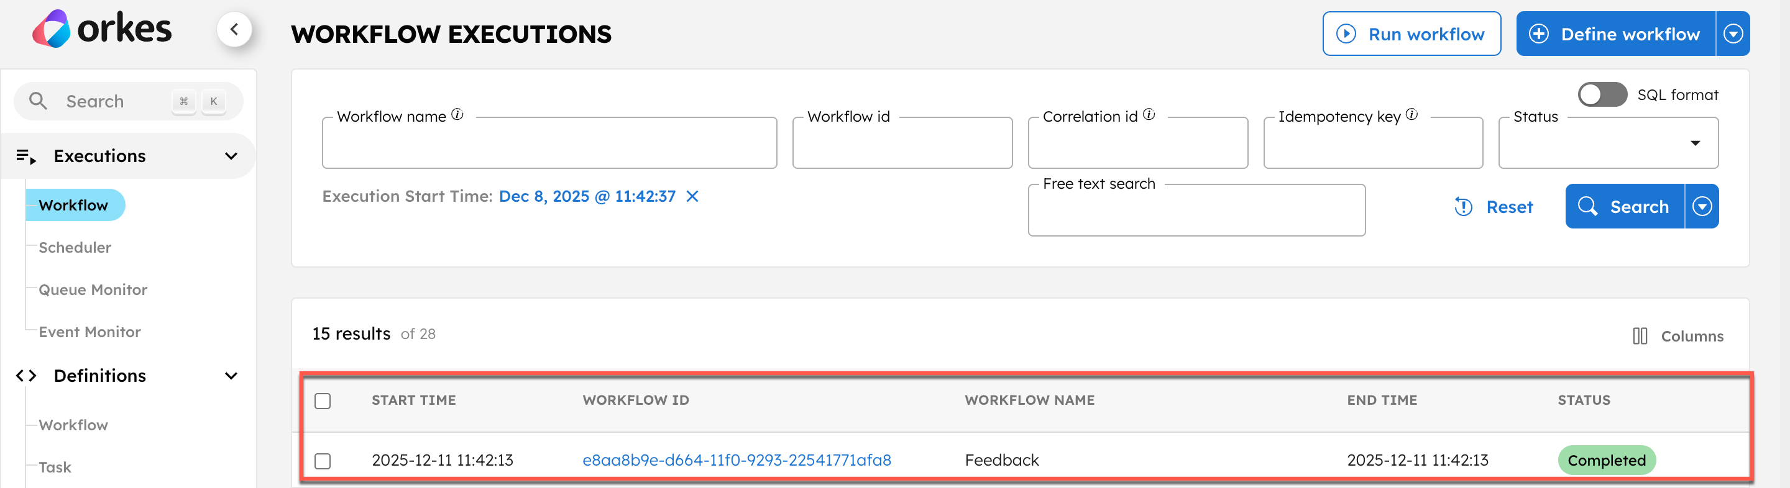Collapse the Executions section in sidebar

(x=231, y=156)
